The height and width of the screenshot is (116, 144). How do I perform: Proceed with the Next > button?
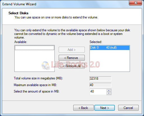104,108
